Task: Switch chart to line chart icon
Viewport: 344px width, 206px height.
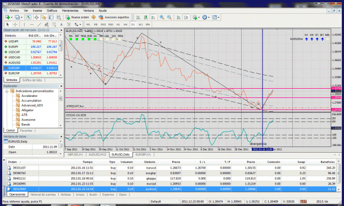Action: click(153, 17)
